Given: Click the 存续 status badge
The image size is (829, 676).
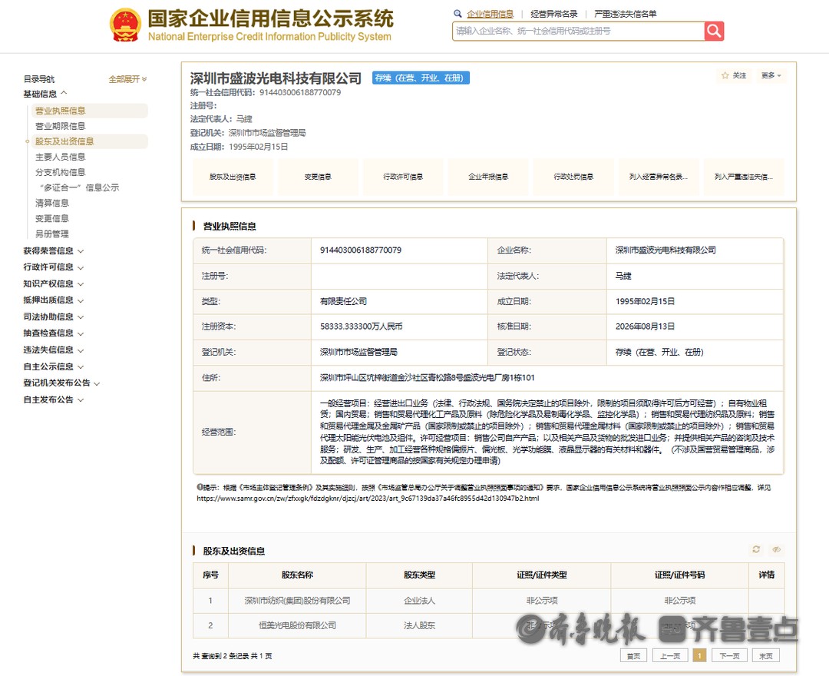Looking at the screenshot, I should 421,78.
